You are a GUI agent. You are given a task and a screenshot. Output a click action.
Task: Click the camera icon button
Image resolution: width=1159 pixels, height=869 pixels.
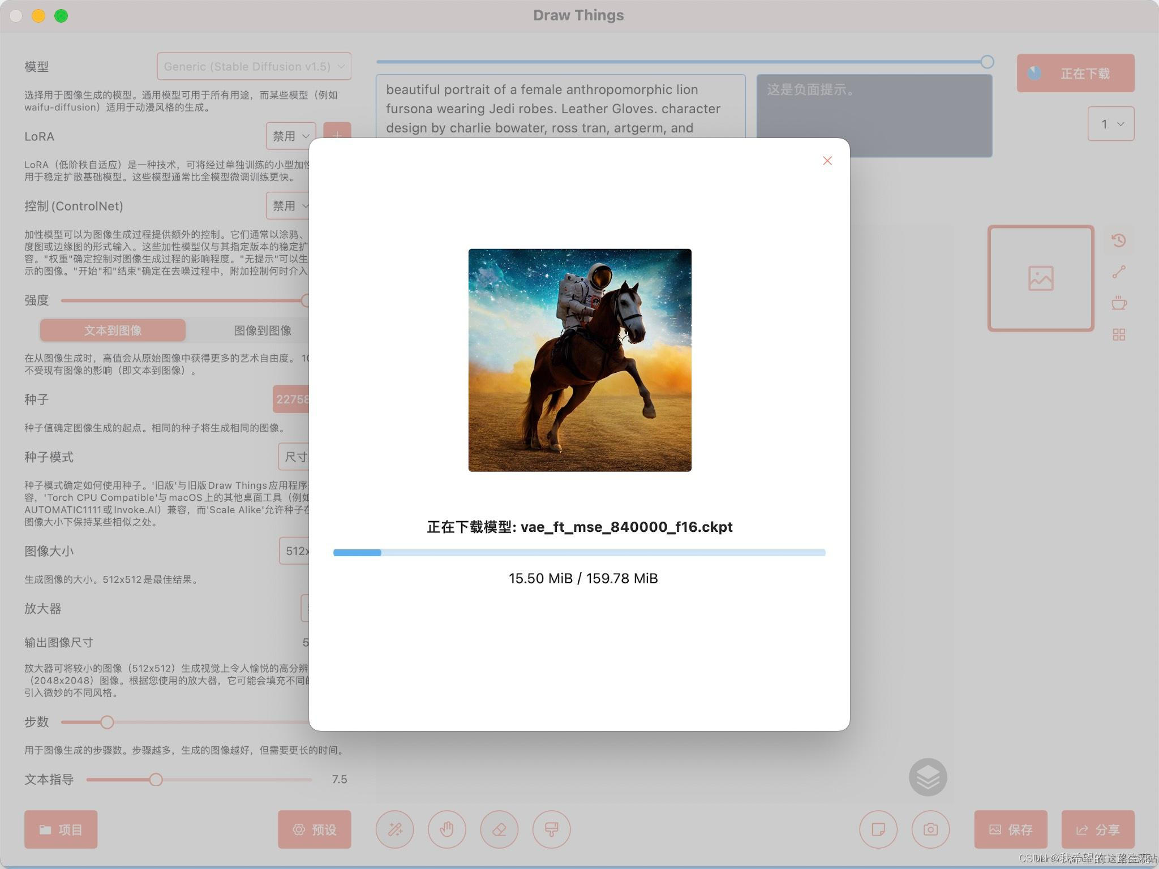click(x=930, y=829)
